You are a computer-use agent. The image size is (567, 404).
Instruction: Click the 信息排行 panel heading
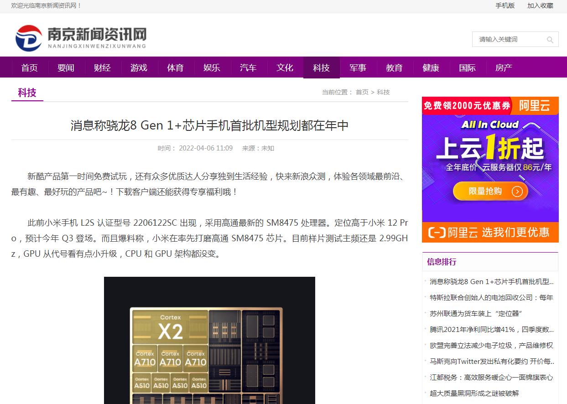tap(442, 262)
